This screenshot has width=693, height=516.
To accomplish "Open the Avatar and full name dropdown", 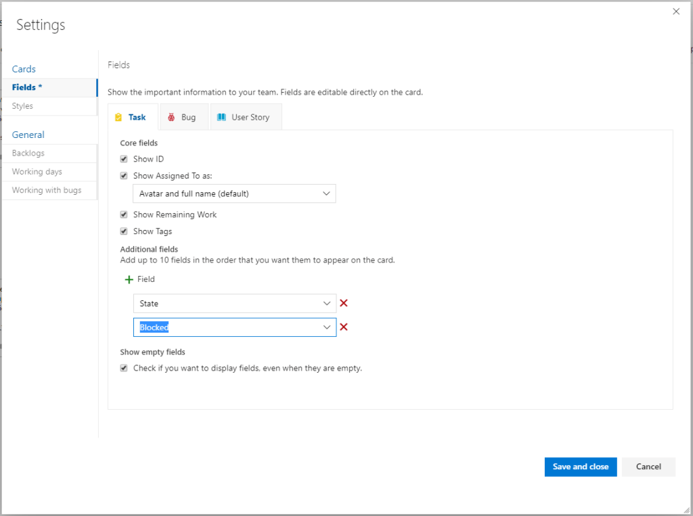I will pyautogui.click(x=234, y=194).
